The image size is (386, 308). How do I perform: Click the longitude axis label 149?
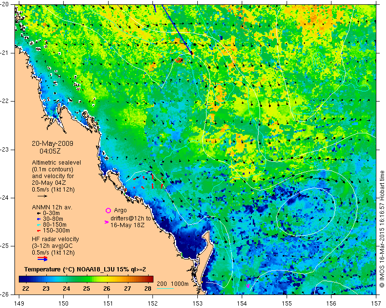(19, 303)
